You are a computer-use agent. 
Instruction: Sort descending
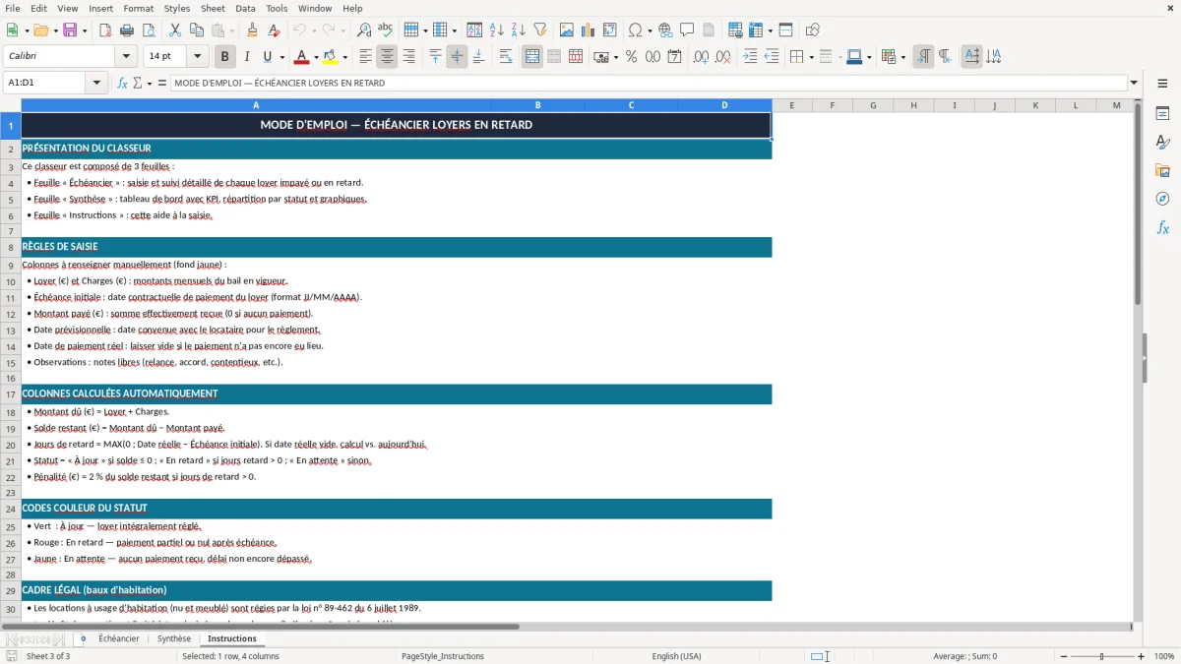click(519, 30)
